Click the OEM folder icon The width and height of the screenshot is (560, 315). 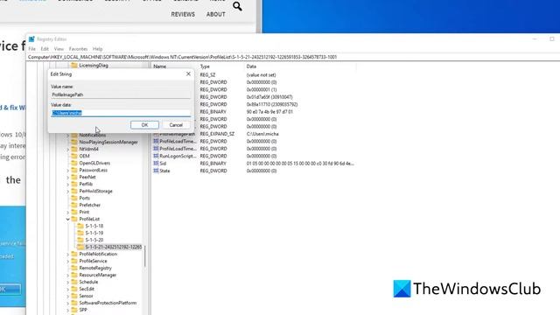pyautogui.click(x=74, y=156)
